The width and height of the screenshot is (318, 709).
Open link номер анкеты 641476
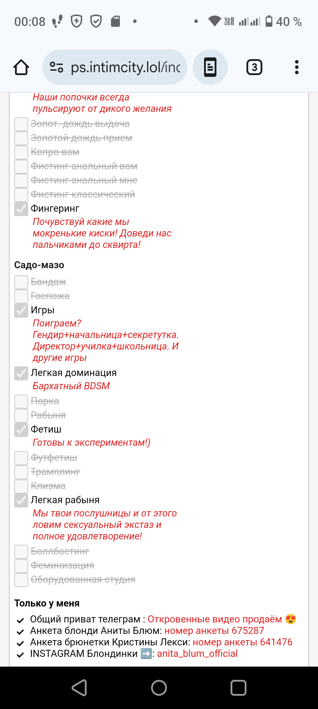click(x=243, y=642)
